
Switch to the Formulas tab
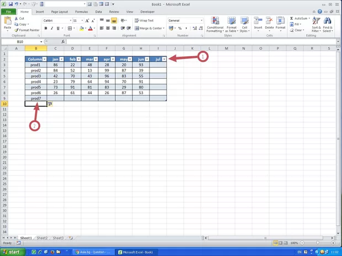tap(82, 12)
